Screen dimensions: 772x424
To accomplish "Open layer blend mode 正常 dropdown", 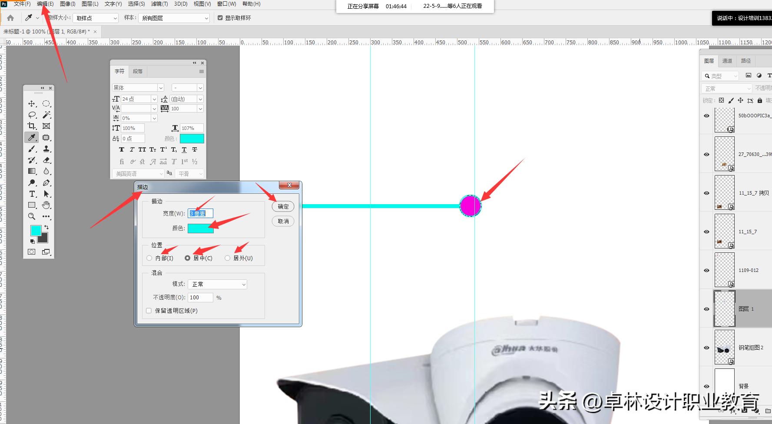I will pos(726,88).
